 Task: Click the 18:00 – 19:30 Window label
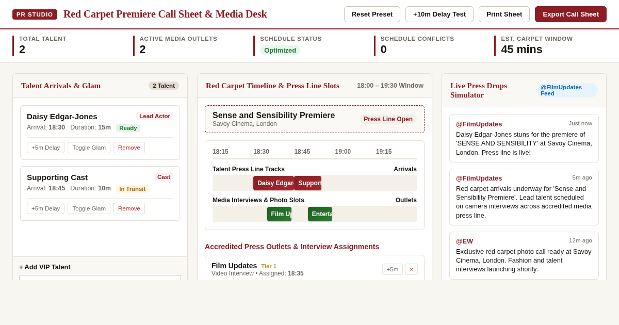point(390,86)
